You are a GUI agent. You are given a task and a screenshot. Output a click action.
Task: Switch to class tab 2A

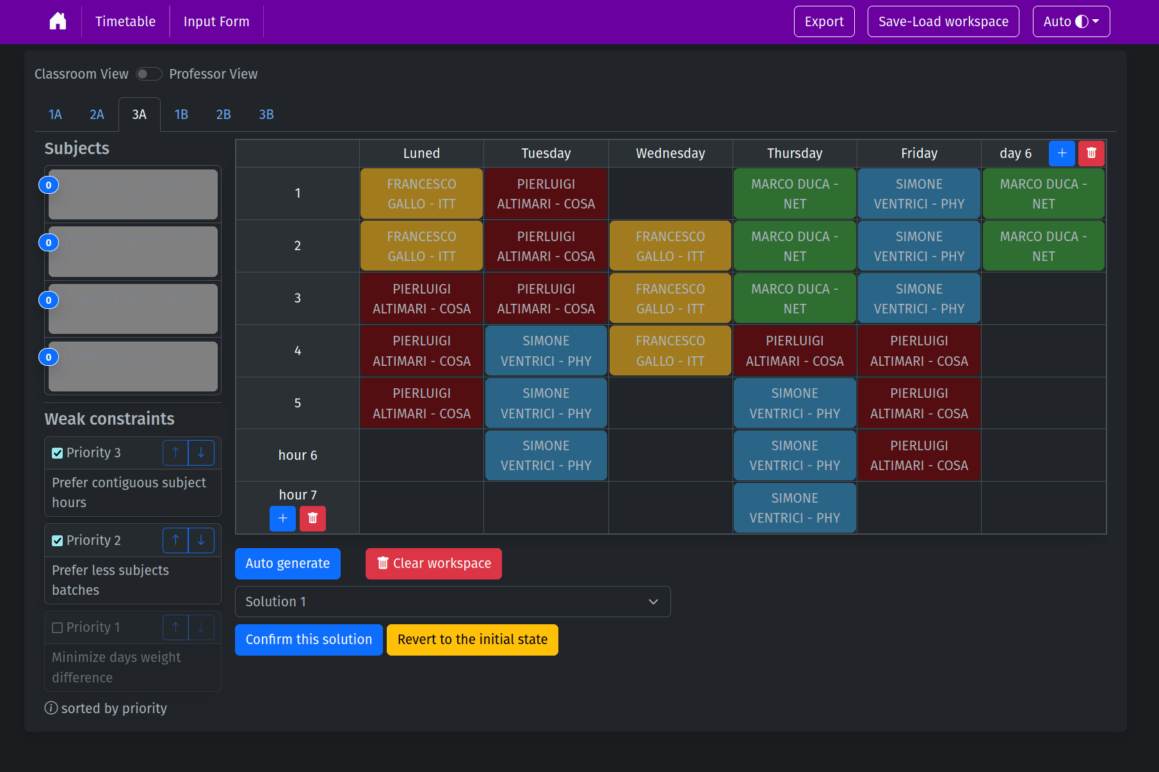point(97,114)
